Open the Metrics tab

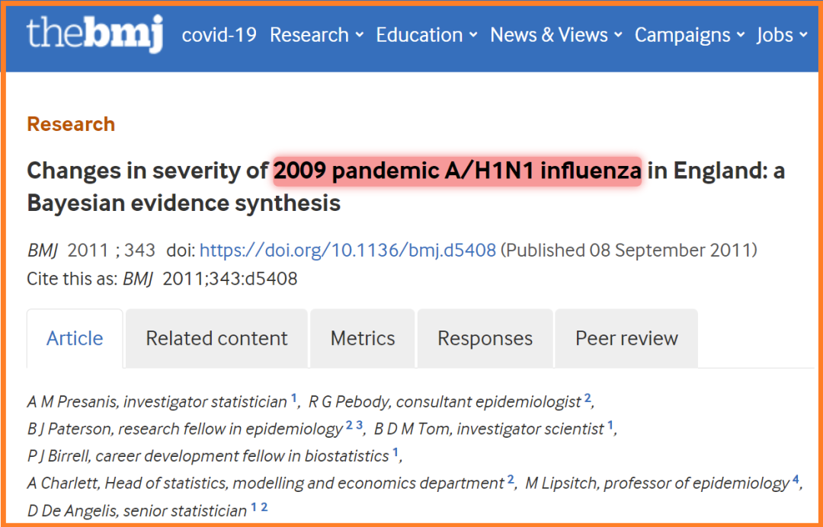click(x=363, y=338)
